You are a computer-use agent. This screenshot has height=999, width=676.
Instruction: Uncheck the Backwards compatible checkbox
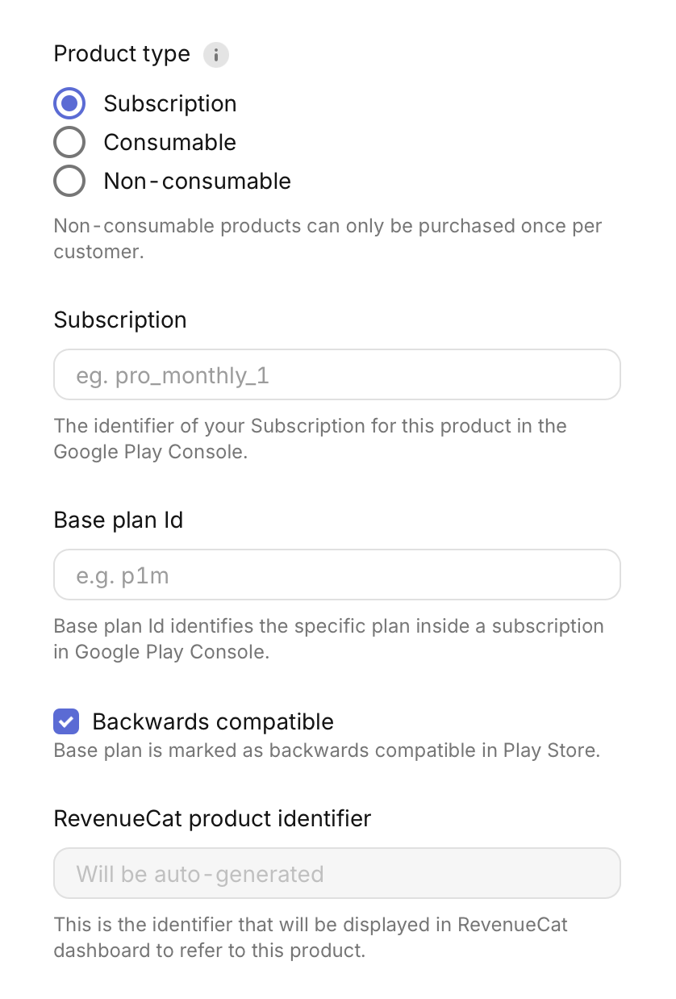click(66, 721)
